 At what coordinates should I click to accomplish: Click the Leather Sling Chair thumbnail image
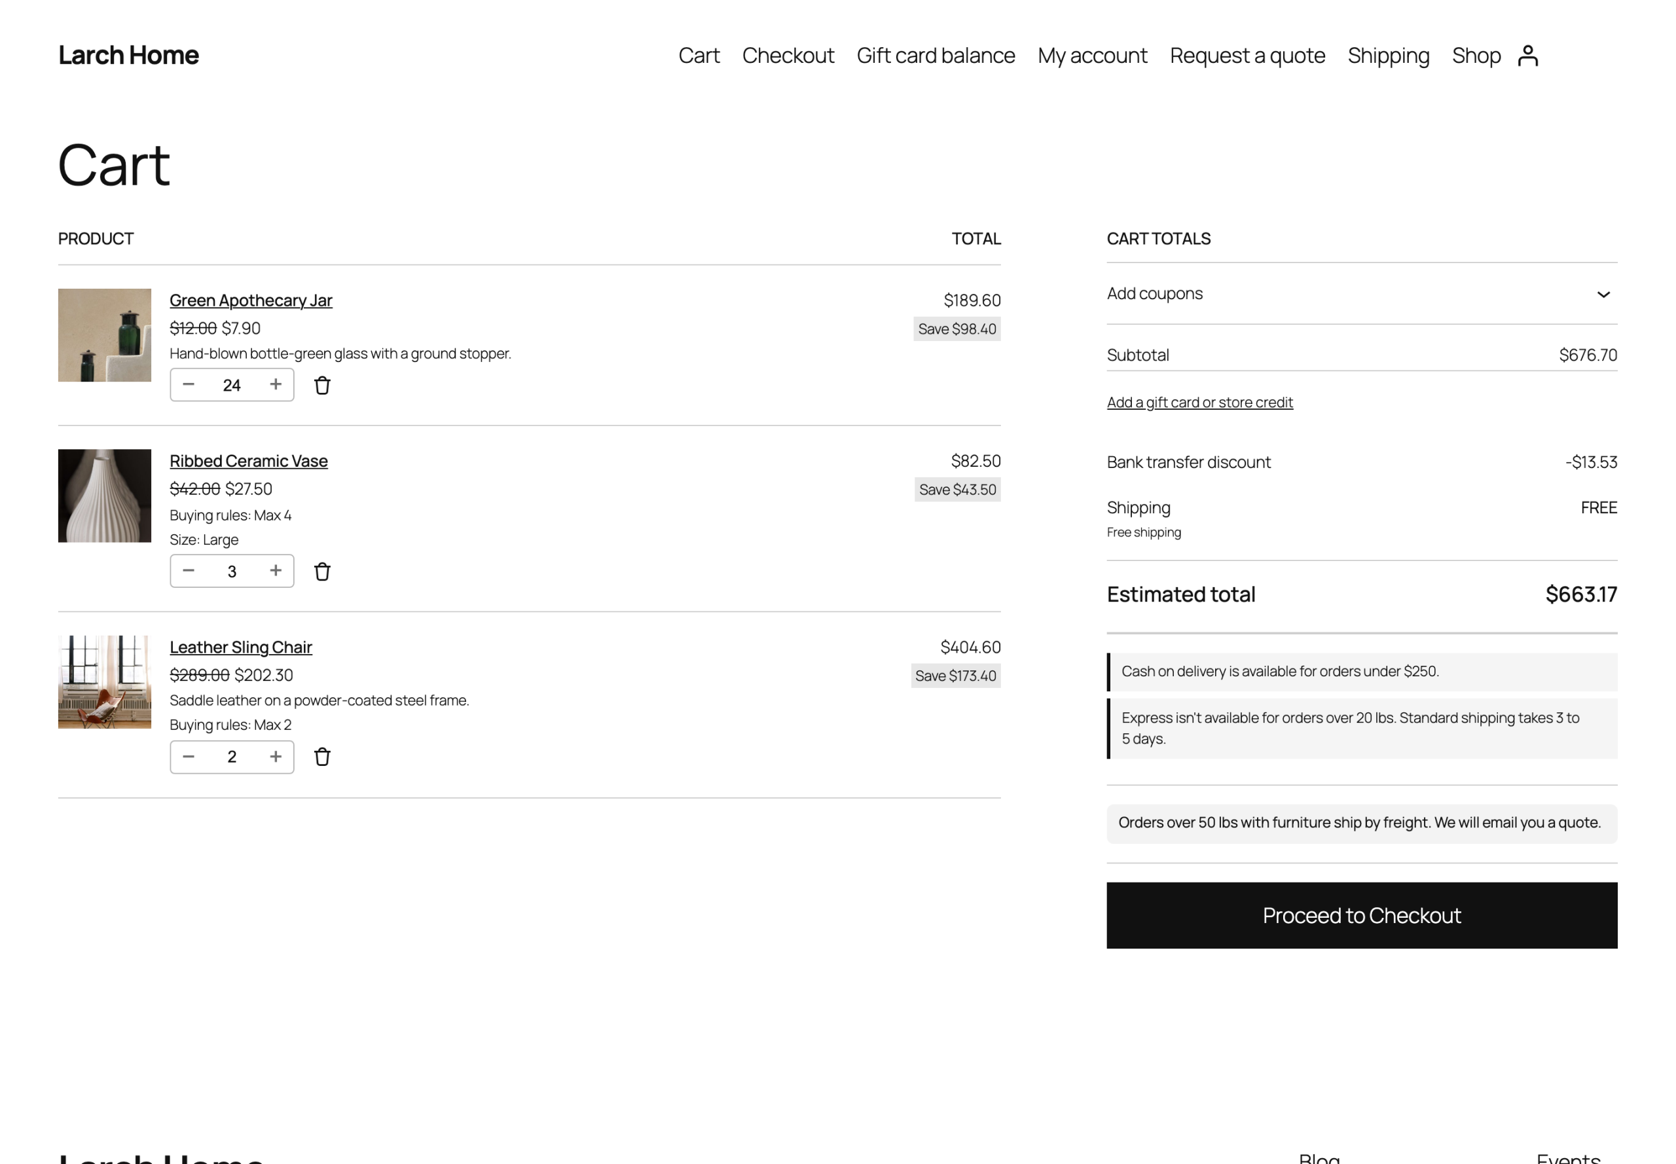coord(105,682)
